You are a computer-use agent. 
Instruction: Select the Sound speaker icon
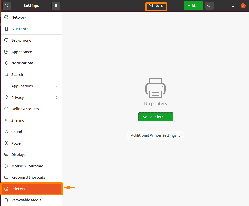pyautogui.click(x=6, y=132)
